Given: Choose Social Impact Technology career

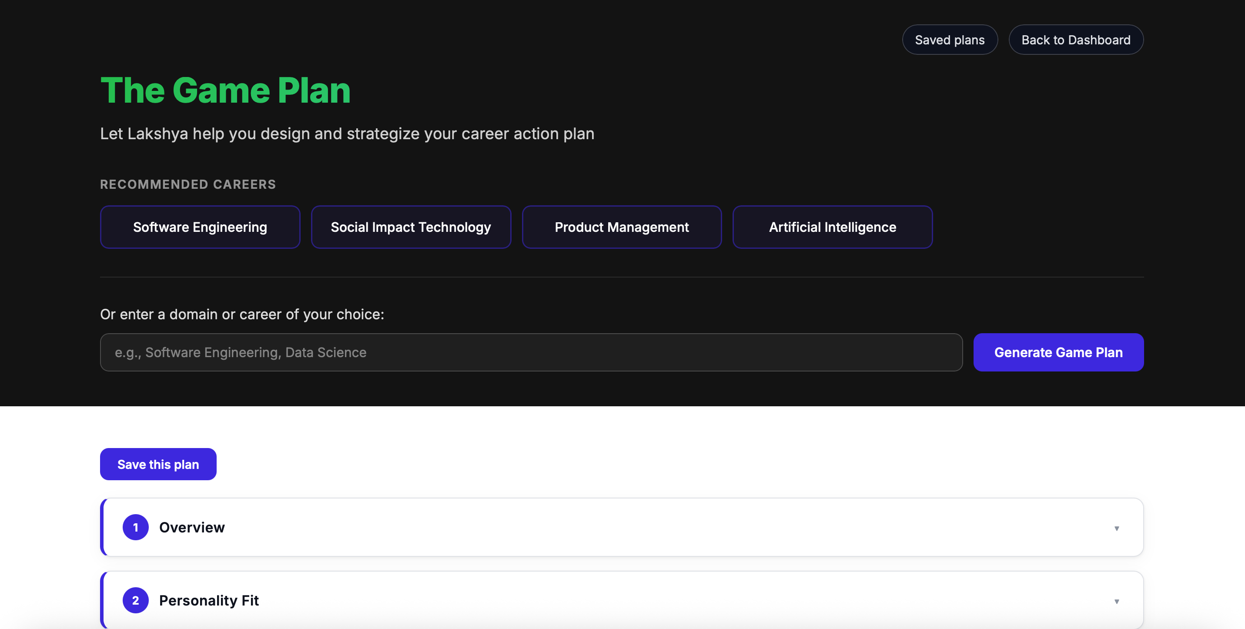Looking at the screenshot, I should (x=410, y=227).
